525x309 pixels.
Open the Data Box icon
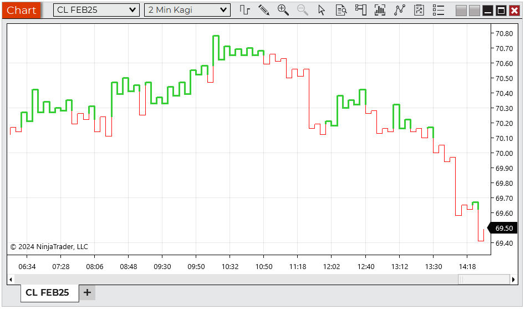click(341, 10)
